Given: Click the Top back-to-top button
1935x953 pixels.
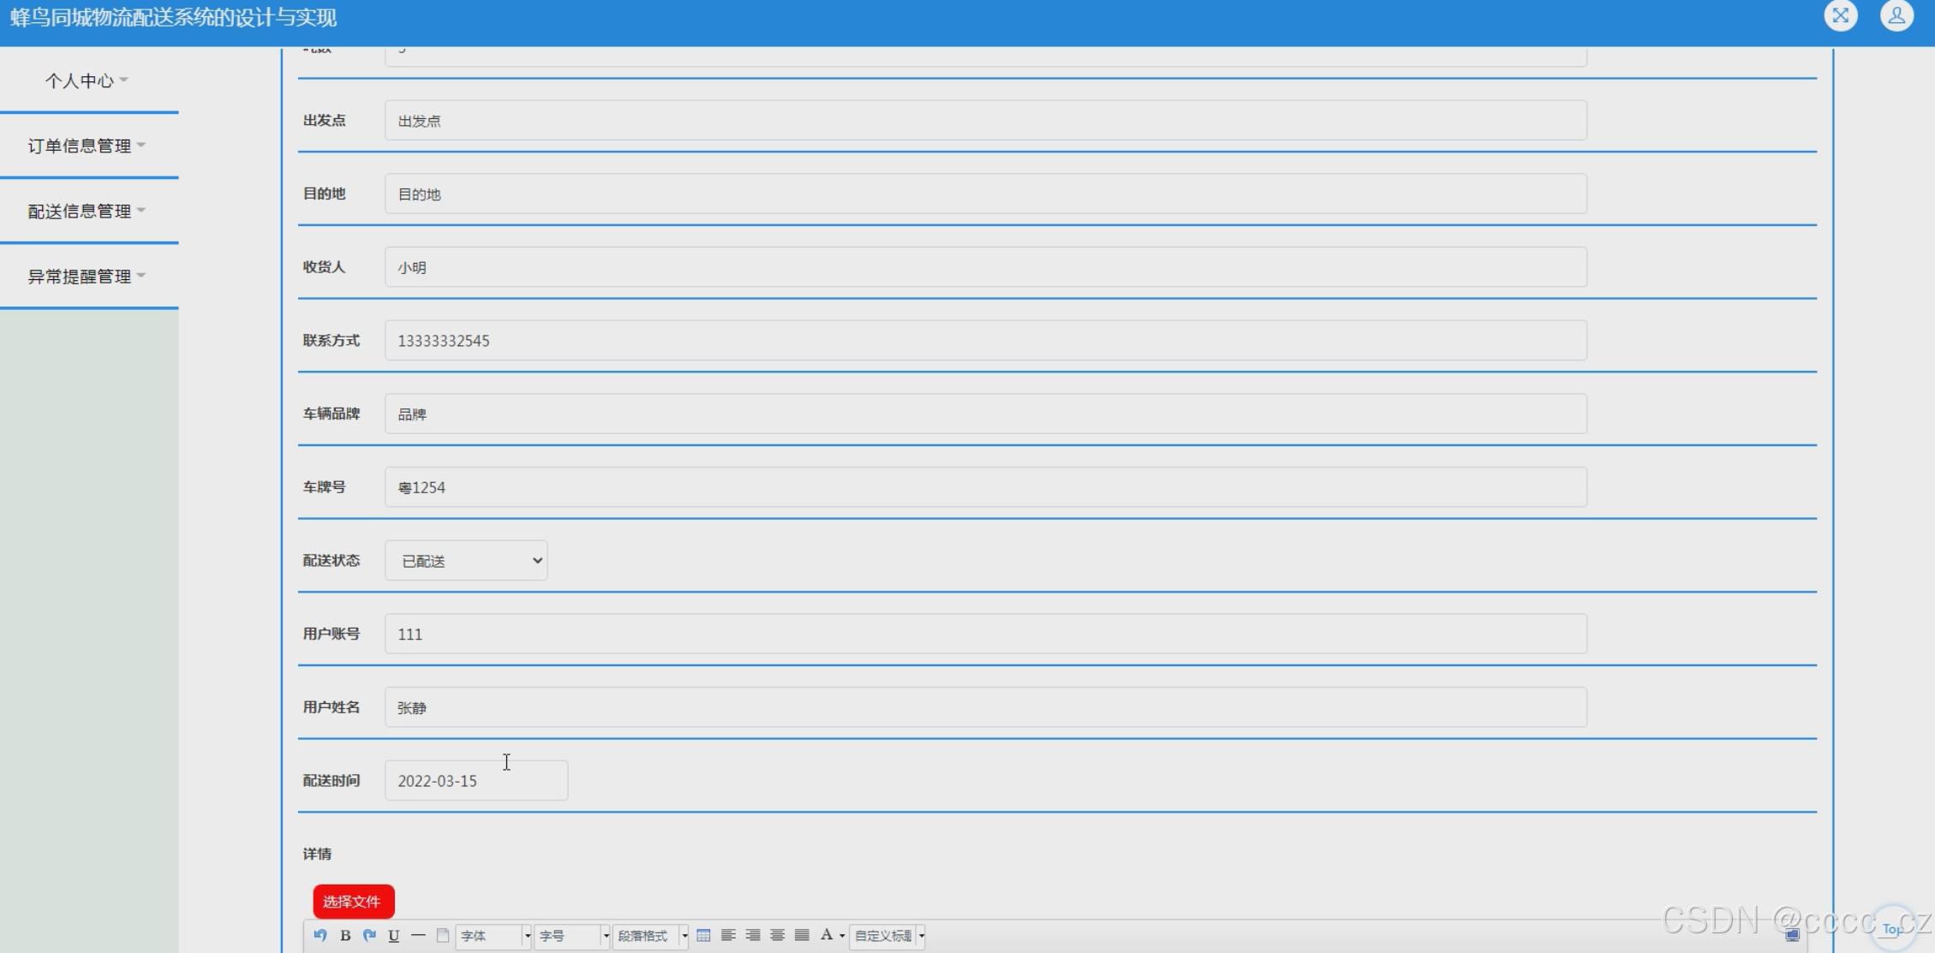Looking at the screenshot, I should tap(1892, 929).
